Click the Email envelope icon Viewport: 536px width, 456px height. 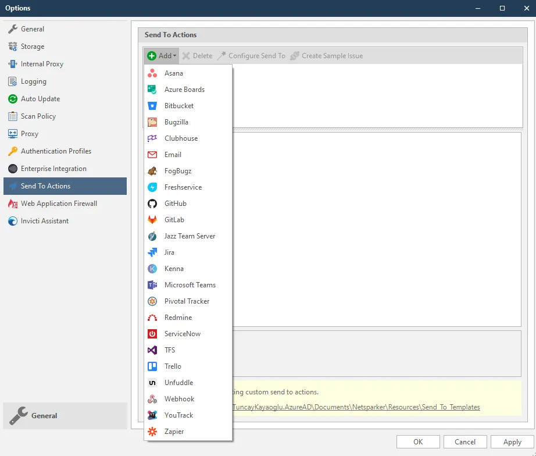(x=152, y=155)
